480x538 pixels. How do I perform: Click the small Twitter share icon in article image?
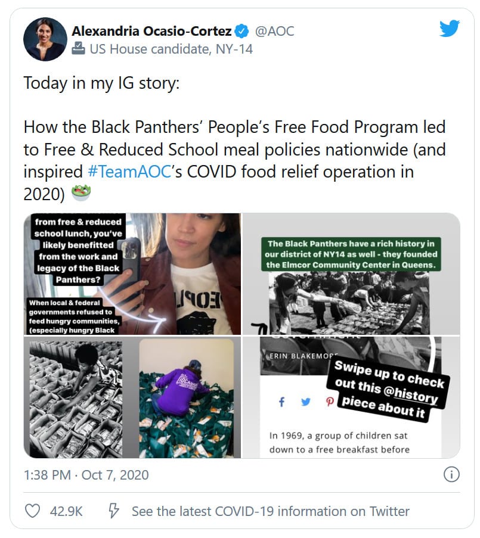(x=305, y=402)
